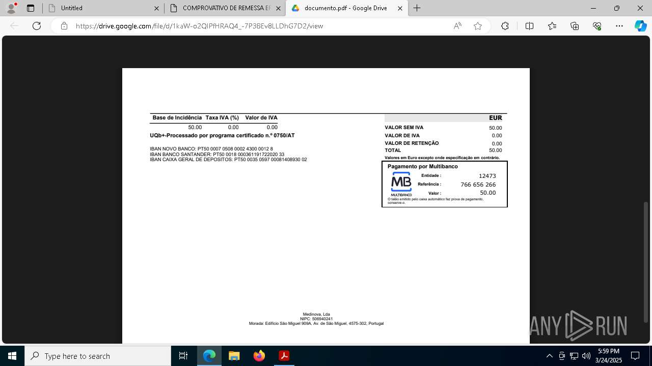
Task: View site information lock icon
Action: [64, 26]
